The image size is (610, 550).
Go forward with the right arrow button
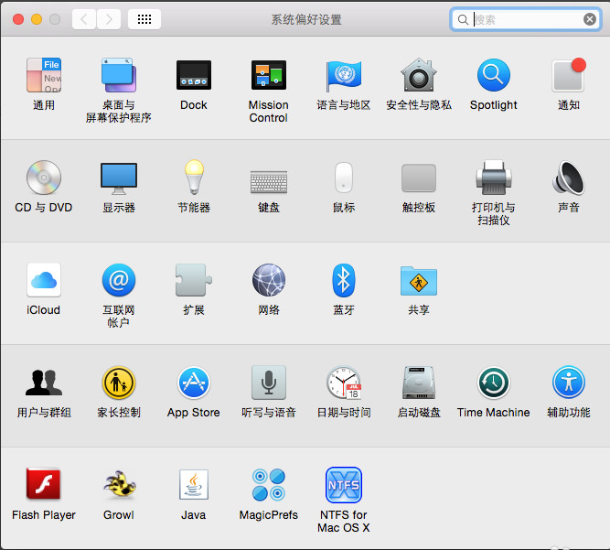(x=109, y=19)
